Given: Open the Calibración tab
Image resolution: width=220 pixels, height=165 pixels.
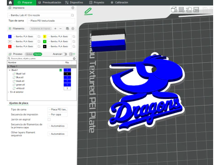Looking at the screenshot, I should tap(120, 3).
